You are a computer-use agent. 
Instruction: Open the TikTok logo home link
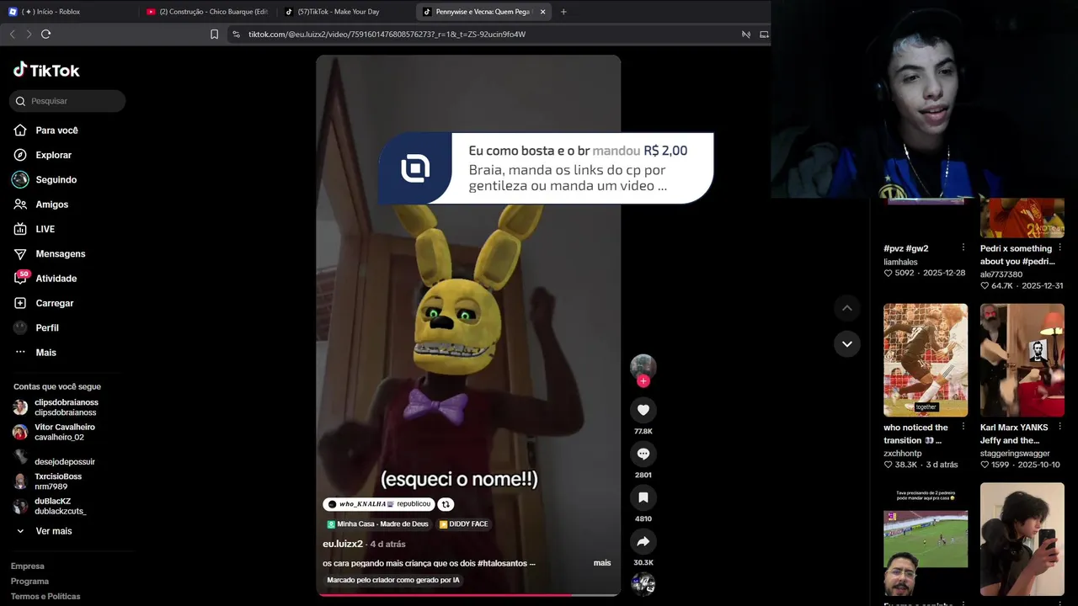click(46, 71)
